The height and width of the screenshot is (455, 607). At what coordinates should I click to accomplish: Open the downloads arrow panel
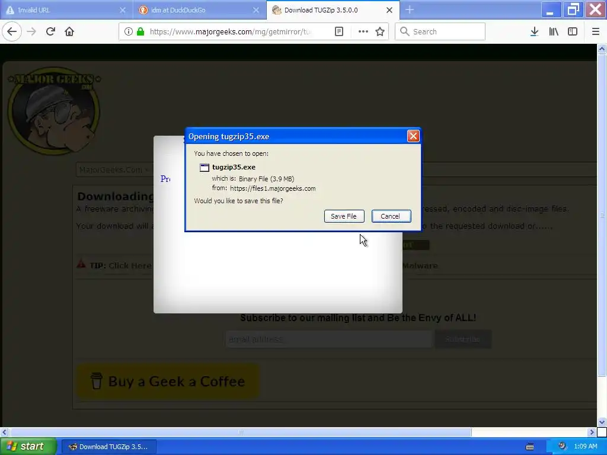pos(534,32)
